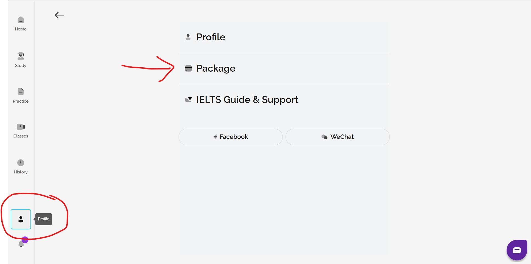Click the Profile tooltip label
The height and width of the screenshot is (264, 531).
point(44,219)
